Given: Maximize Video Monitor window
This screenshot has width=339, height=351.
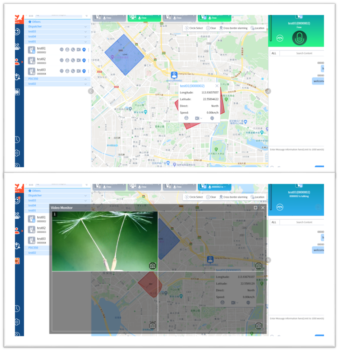Looking at the screenshot, I should [256, 208].
